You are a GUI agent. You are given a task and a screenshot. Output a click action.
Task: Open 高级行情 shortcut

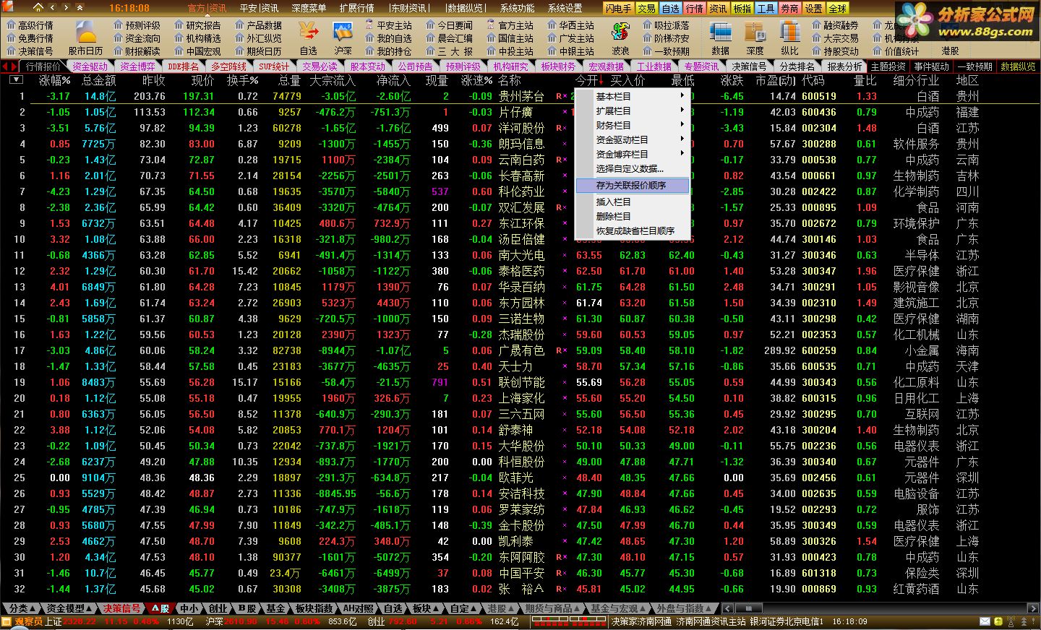pos(30,25)
